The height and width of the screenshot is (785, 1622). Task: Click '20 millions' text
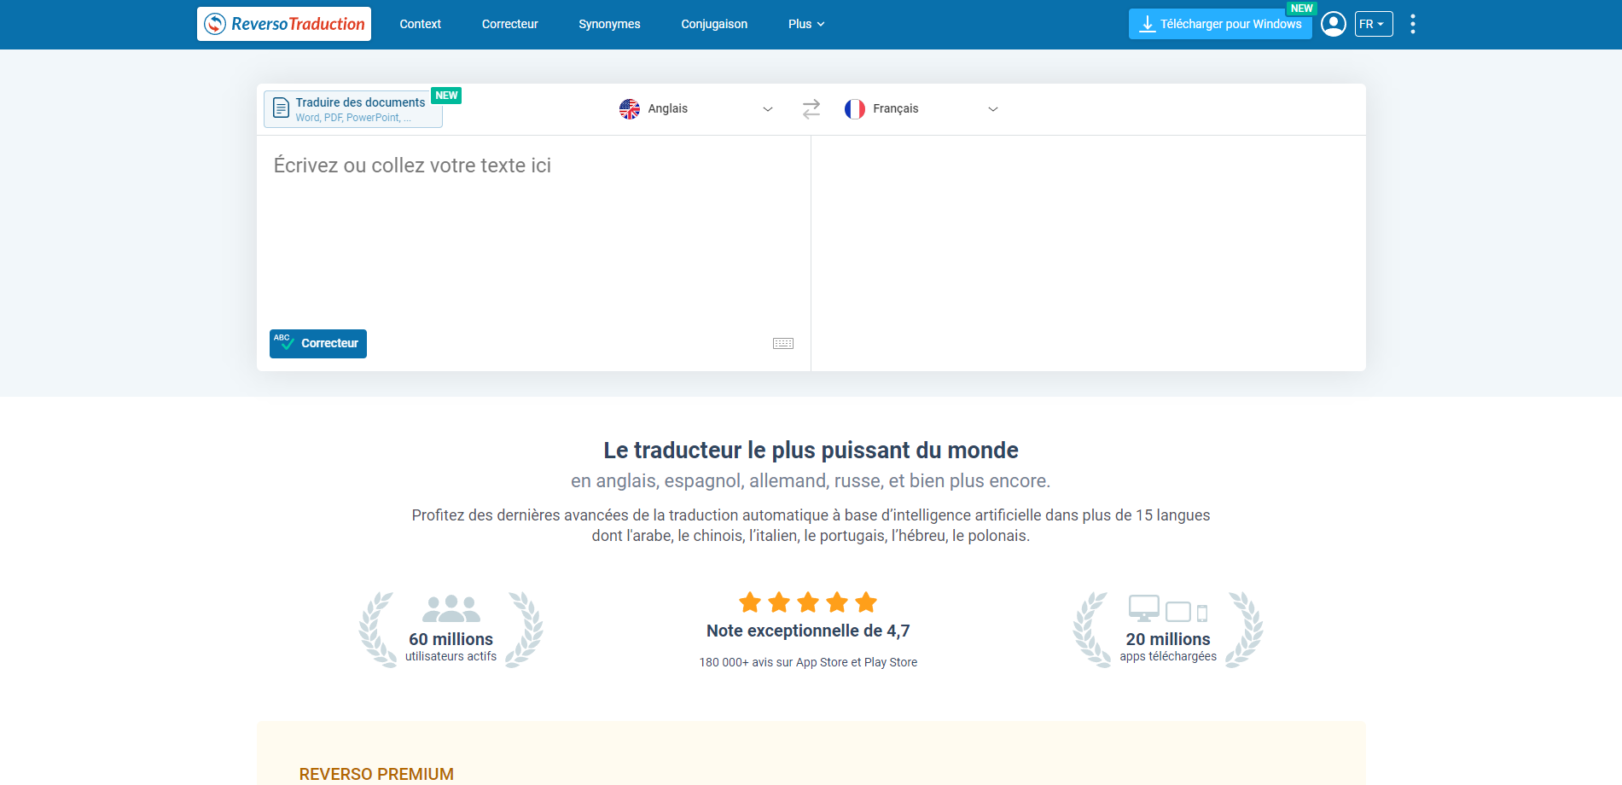click(1168, 639)
